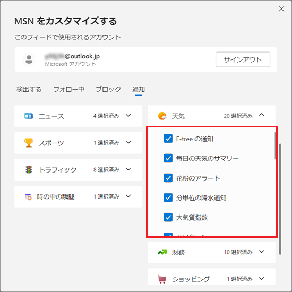Switch to the ブロック tab
The width and height of the screenshot is (292, 292).
coord(108,89)
